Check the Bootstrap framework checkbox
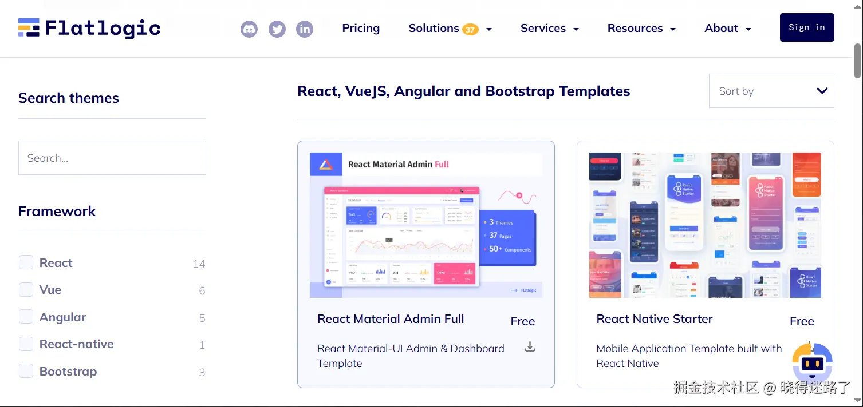 coord(26,371)
